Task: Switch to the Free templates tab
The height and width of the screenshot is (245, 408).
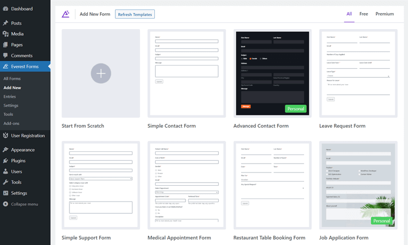Action: tap(363, 14)
